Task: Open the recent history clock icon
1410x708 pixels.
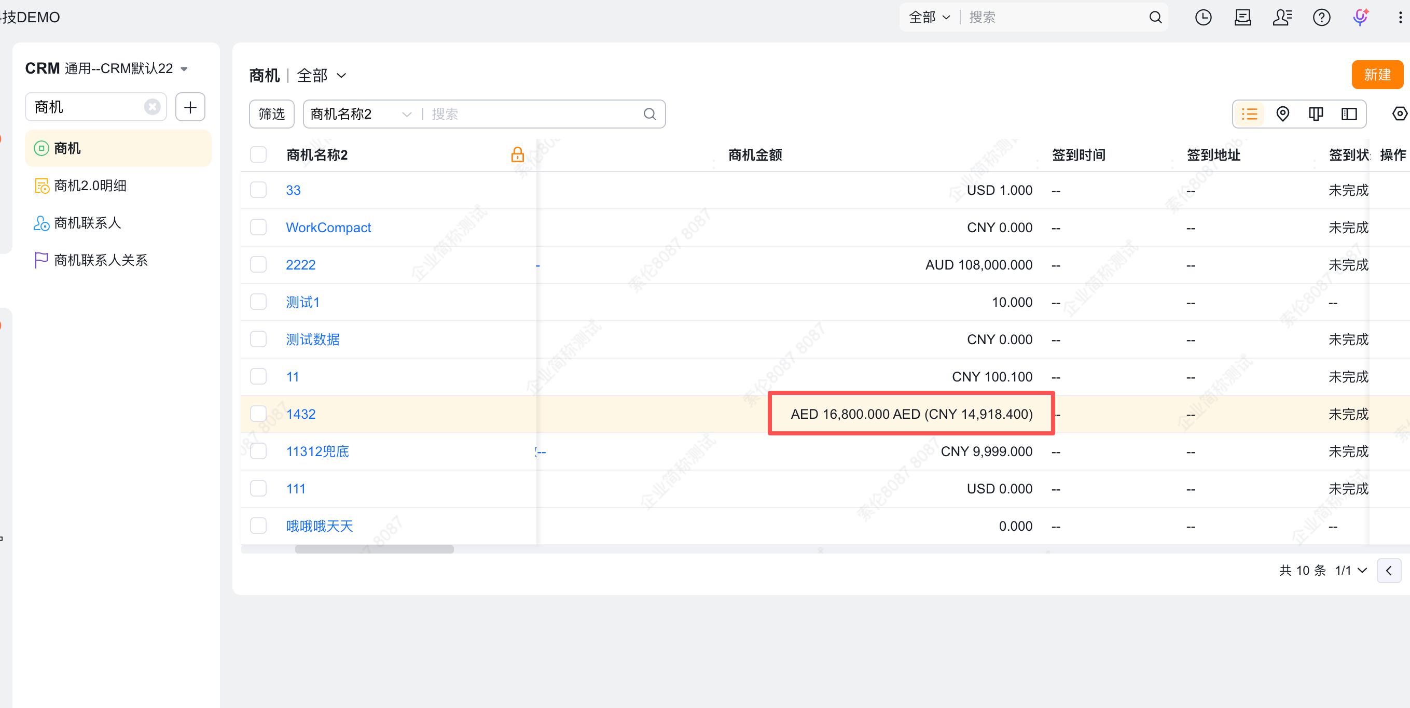Action: (x=1202, y=18)
